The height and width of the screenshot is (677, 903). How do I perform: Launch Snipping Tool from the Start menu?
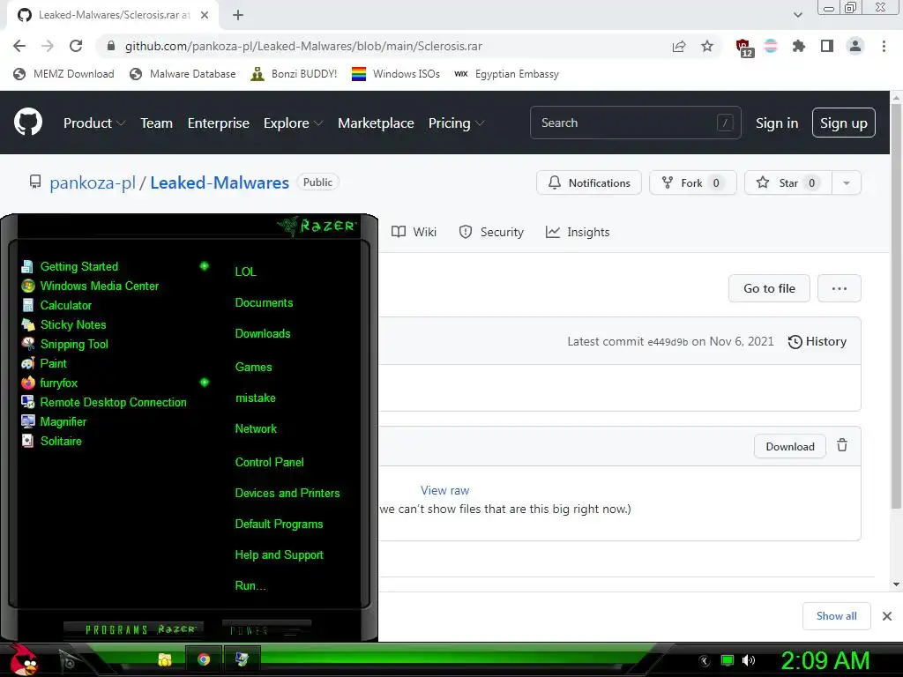[74, 345]
